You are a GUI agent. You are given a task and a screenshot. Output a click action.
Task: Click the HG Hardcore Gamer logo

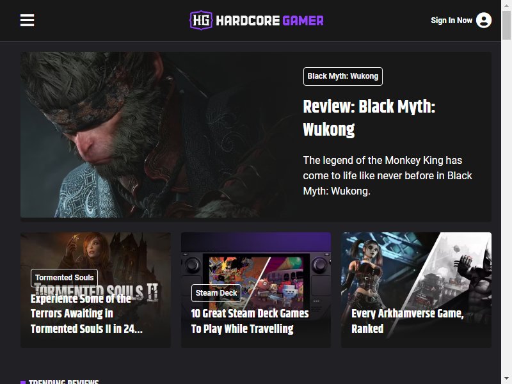pos(257,20)
